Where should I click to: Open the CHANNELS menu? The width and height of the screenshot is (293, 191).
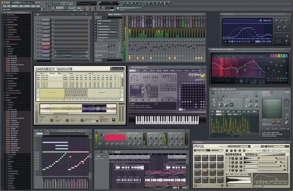click(15, 6)
